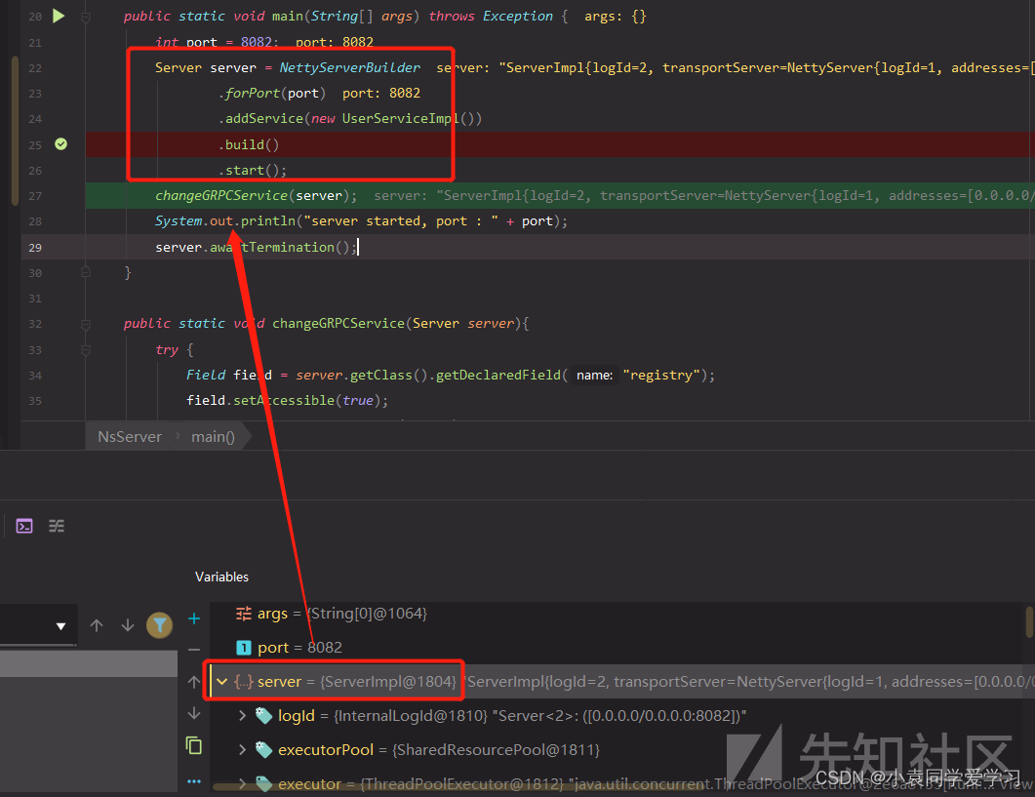Add a new watch with plus icon
The image size is (1035, 797).
pos(194,618)
